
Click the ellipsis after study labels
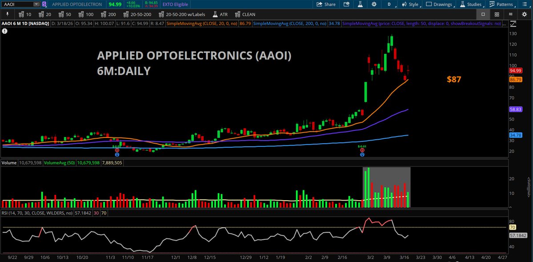pyautogui.click(x=504, y=24)
